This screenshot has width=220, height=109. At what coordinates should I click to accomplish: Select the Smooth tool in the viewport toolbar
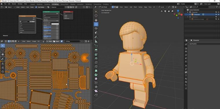click(96, 79)
